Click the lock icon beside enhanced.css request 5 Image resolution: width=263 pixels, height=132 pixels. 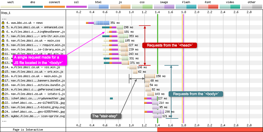click(3, 27)
